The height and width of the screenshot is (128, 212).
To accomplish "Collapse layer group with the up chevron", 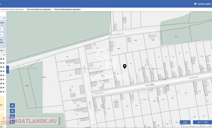I will coord(4,51).
